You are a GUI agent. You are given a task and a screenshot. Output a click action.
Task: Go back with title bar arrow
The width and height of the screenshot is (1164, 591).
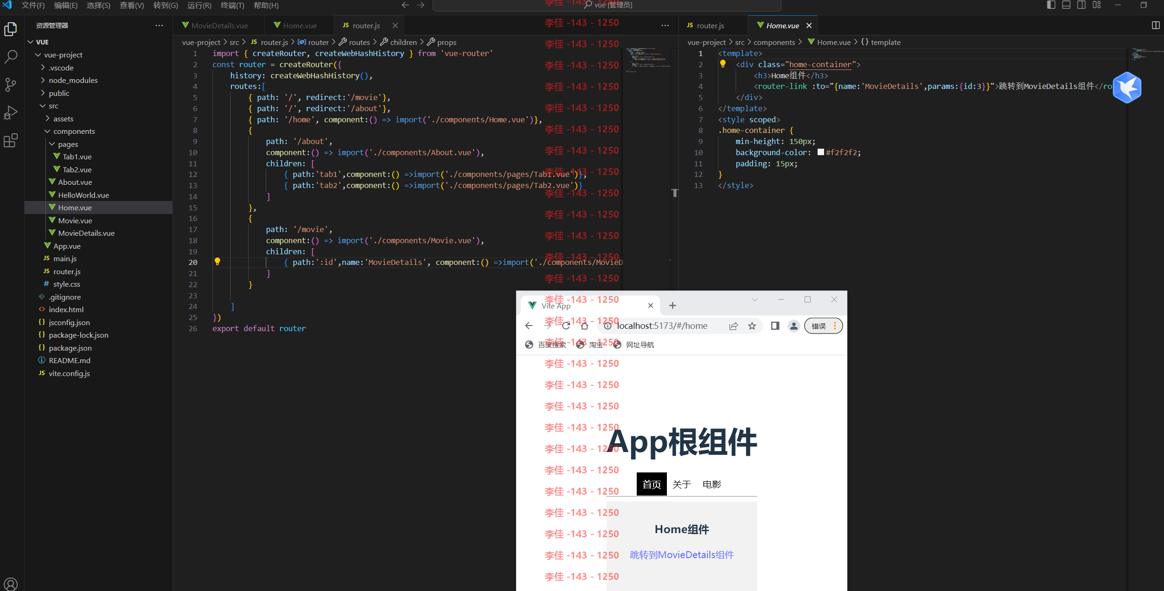(405, 5)
